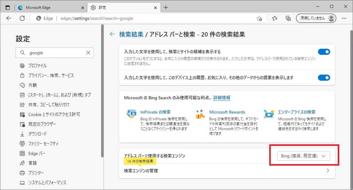Viewport: 353px width, 190px height.
Task: Click the InPrivate の検索 shield icon
Action: pyautogui.click(x=132, y=114)
